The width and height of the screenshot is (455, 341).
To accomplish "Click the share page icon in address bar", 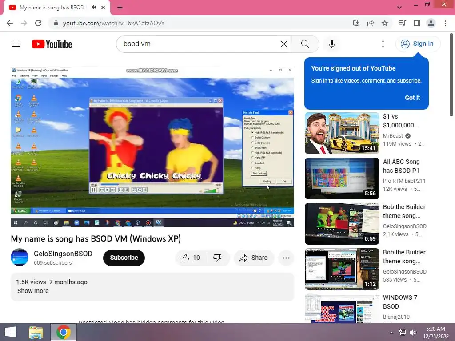I will 371,23.
